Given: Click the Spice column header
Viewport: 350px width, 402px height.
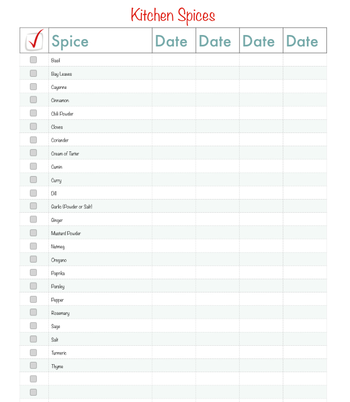Looking at the screenshot, I should tap(70, 41).
